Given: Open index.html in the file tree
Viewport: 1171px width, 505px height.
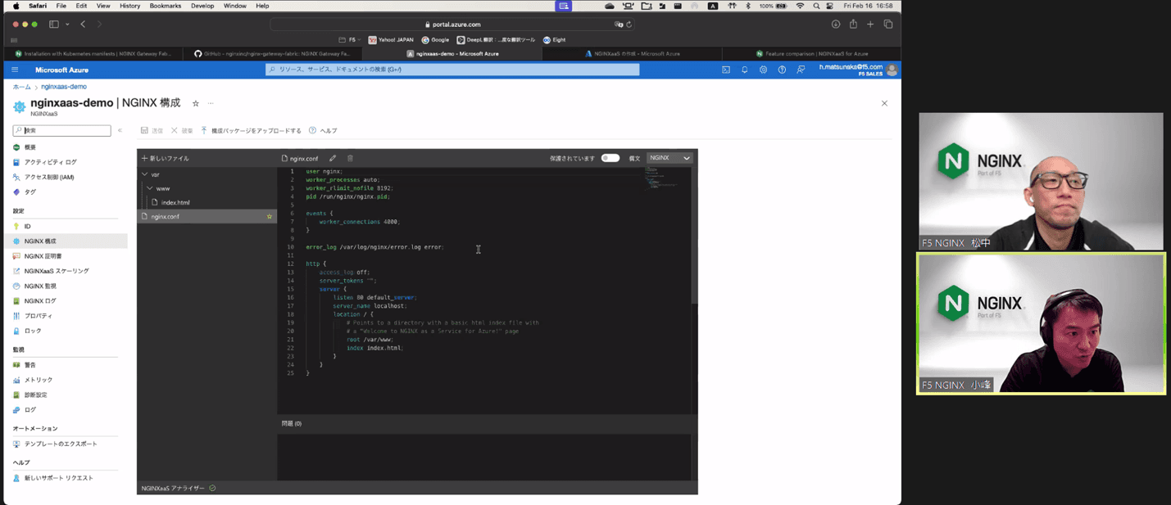Looking at the screenshot, I should tap(175, 202).
